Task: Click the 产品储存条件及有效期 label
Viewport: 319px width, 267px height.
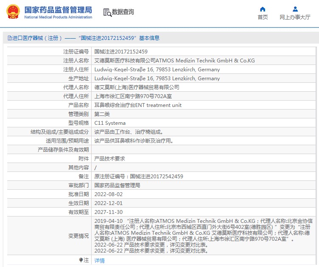Action: 63,150
